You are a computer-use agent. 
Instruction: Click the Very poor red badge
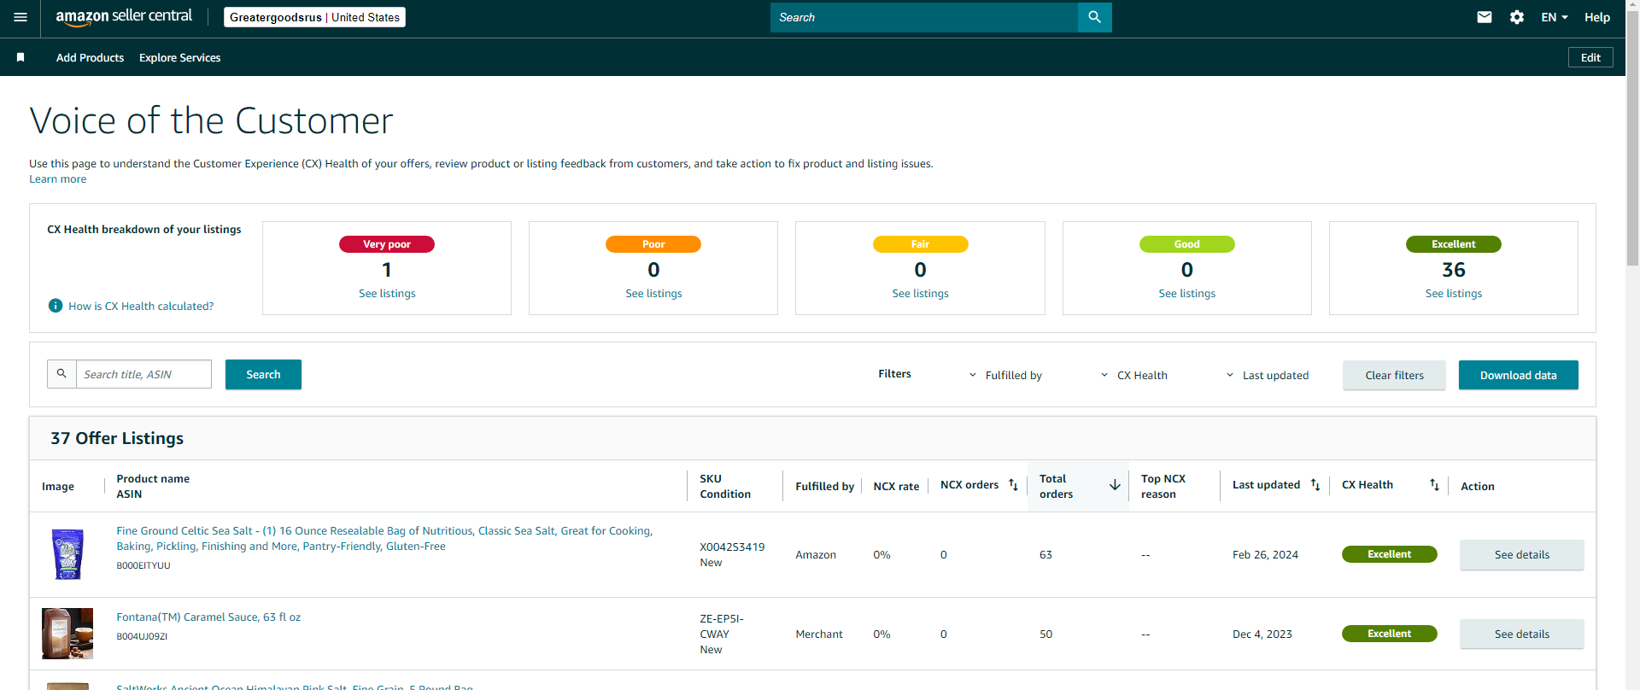point(387,244)
